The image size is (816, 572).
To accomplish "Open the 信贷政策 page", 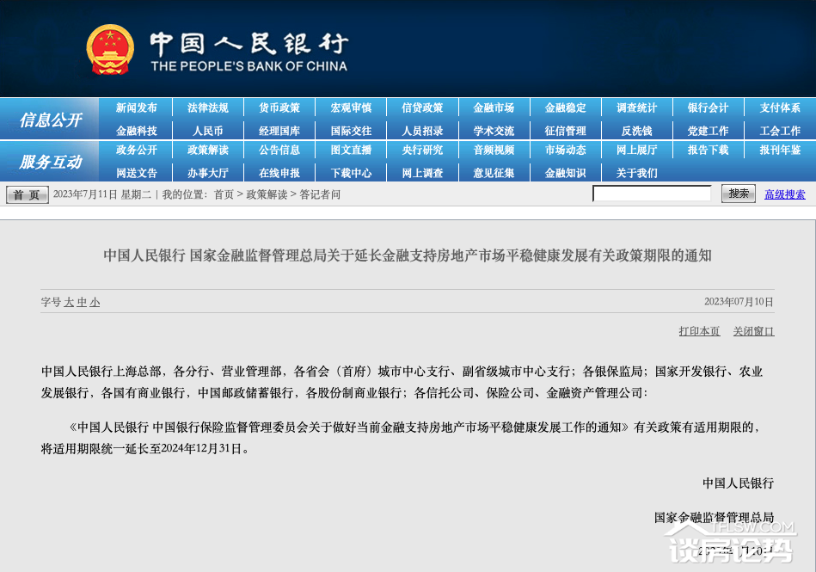I will 422,108.
